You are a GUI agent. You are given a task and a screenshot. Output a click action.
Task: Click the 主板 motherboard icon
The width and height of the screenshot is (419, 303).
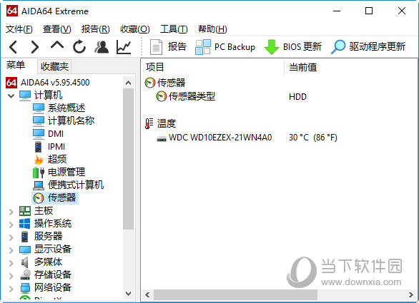tap(25, 211)
